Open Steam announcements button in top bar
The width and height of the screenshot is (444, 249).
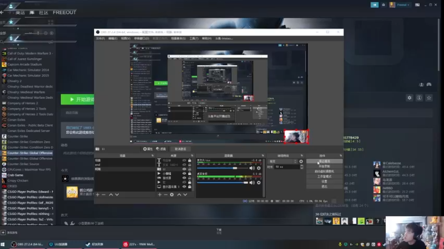(x=374, y=5)
